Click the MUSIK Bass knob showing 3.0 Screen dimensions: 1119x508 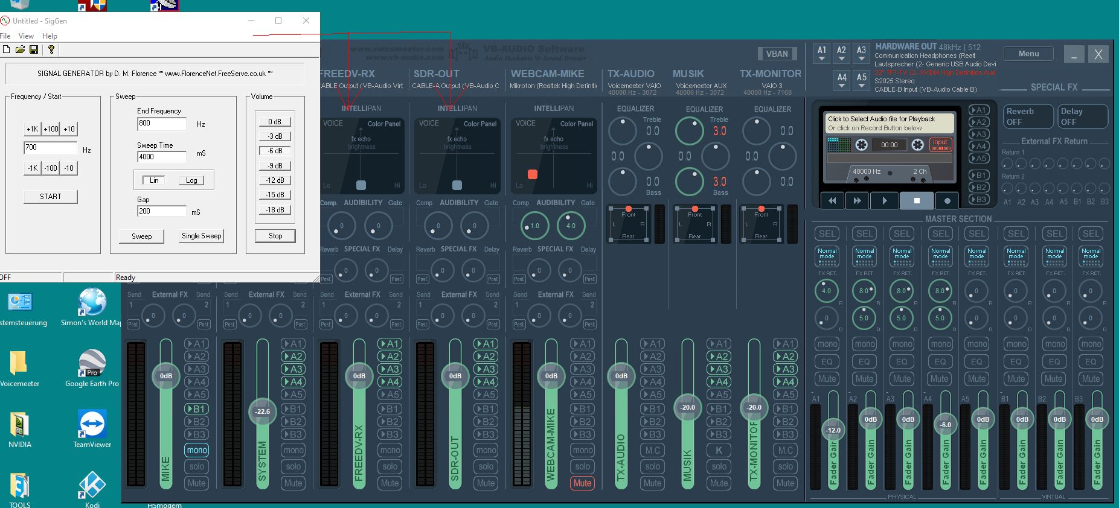pyautogui.click(x=689, y=182)
